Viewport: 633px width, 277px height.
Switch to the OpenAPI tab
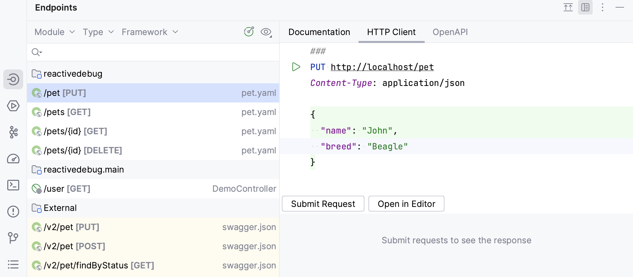pos(450,32)
